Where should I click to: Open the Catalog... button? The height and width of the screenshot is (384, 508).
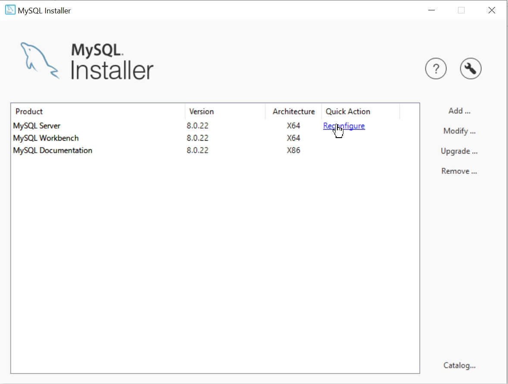459,365
